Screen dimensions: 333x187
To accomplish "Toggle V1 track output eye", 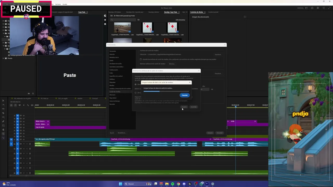I will [24, 139].
